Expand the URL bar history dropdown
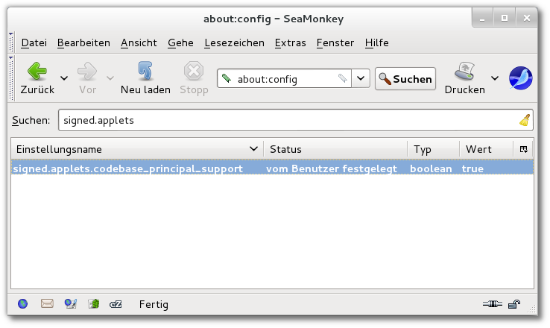Image resolution: width=550 pixels, height=328 pixels. pyautogui.click(x=361, y=78)
